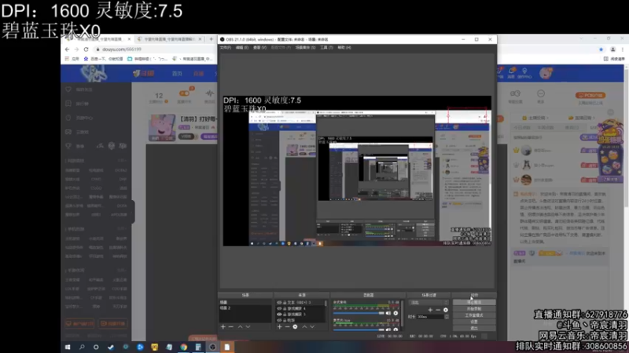The height and width of the screenshot is (353, 629).
Task: Move the selected scene down
Action: click(248, 327)
